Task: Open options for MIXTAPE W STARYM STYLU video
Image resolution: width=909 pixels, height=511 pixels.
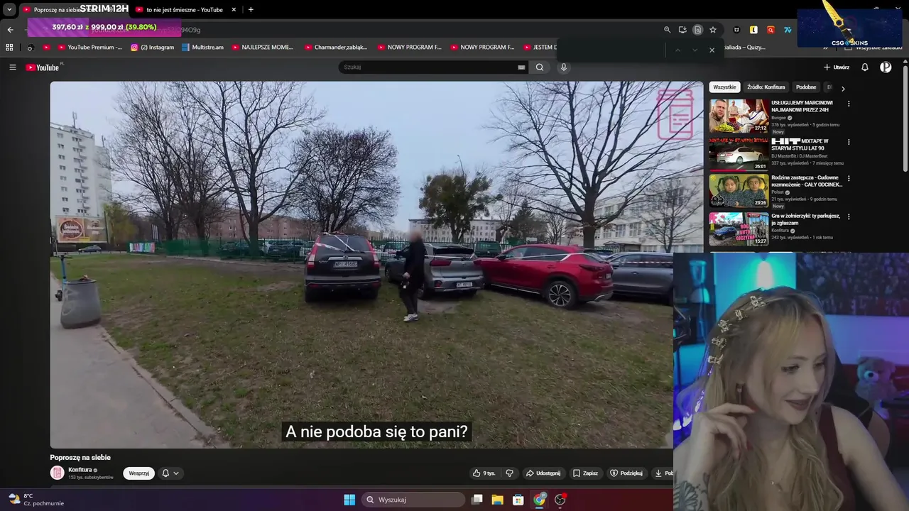Action: (x=849, y=142)
